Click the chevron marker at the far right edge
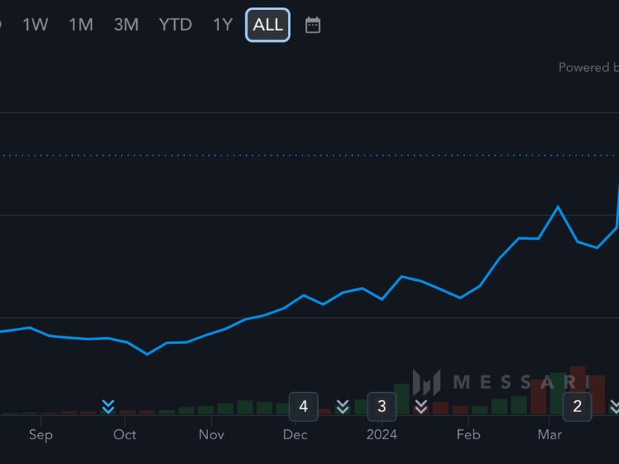The image size is (619, 464). click(x=614, y=408)
